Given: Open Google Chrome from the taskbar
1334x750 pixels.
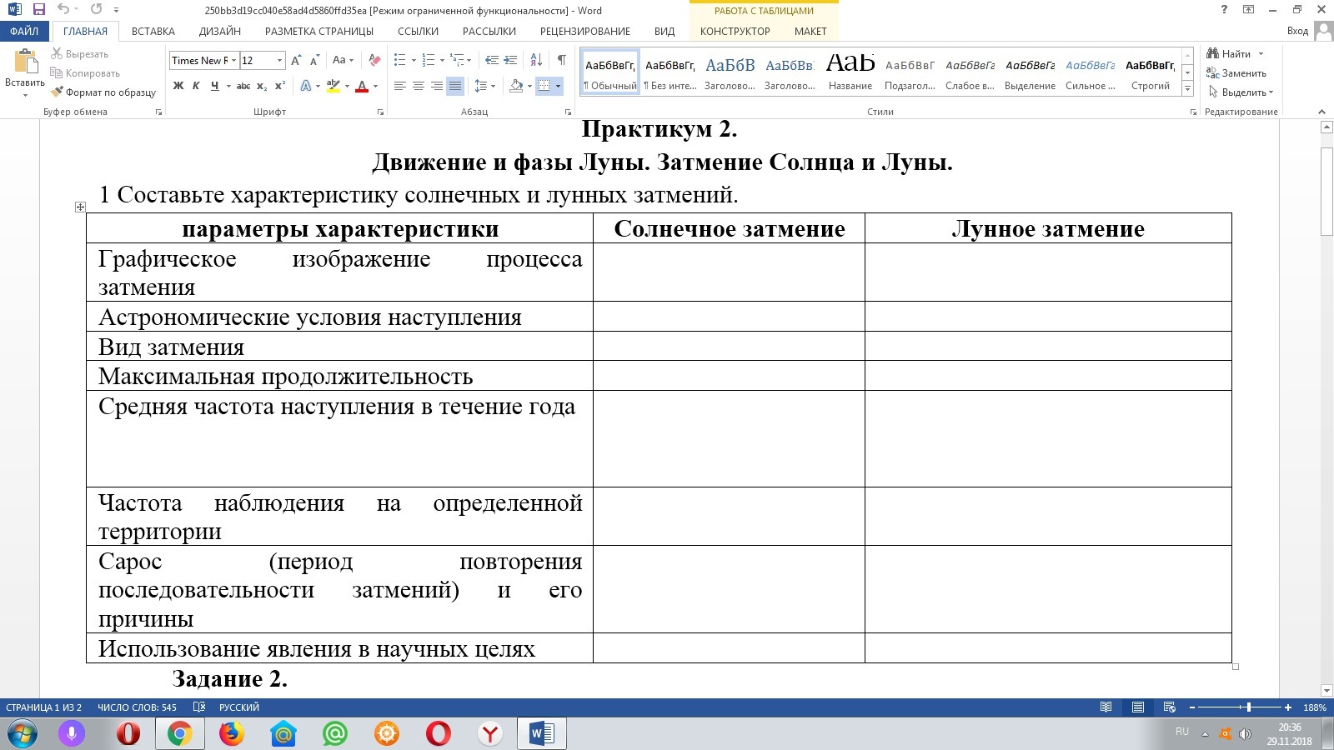Looking at the screenshot, I should point(179,733).
